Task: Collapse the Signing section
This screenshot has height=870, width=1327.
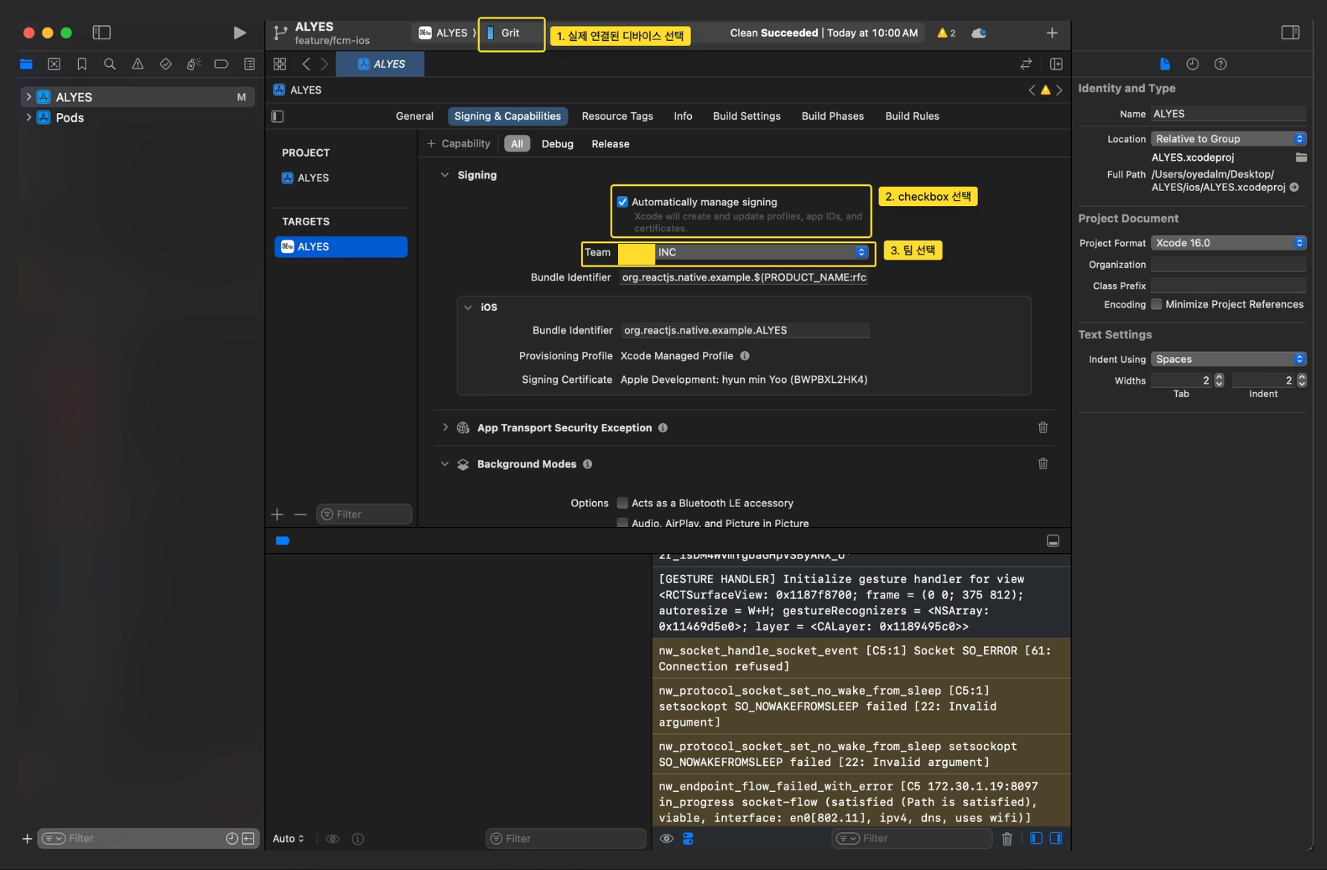Action: (x=445, y=175)
